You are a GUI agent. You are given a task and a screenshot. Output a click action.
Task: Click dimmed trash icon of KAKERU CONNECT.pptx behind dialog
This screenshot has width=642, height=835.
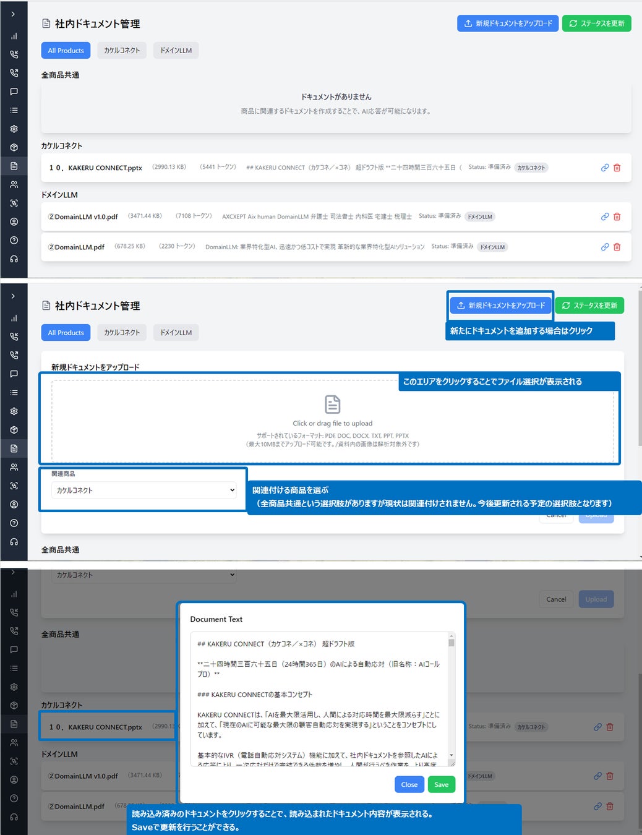[609, 727]
